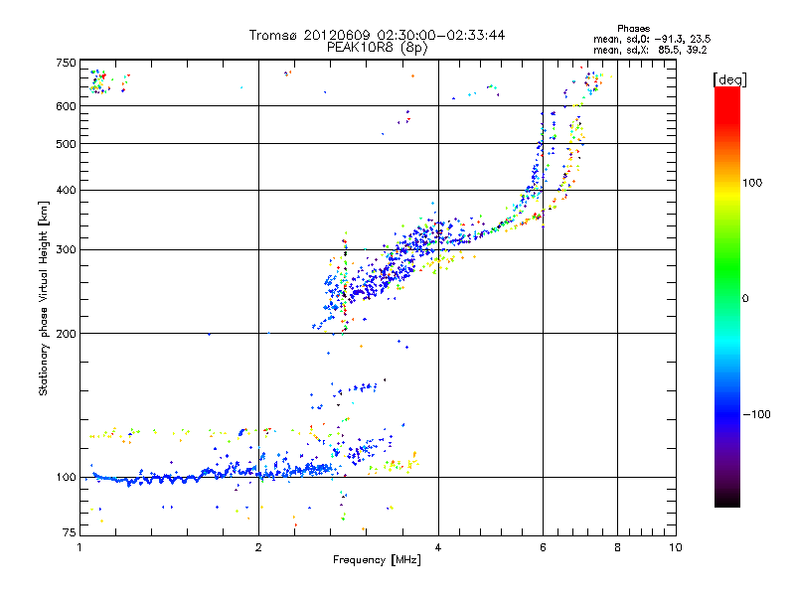This screenshot has height=596, width=795.
Task: Click the 200 tick on height axis
Action: coord(65,334)
